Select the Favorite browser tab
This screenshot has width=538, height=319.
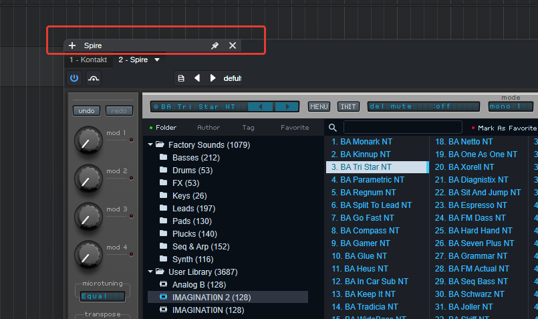(295, 127)
